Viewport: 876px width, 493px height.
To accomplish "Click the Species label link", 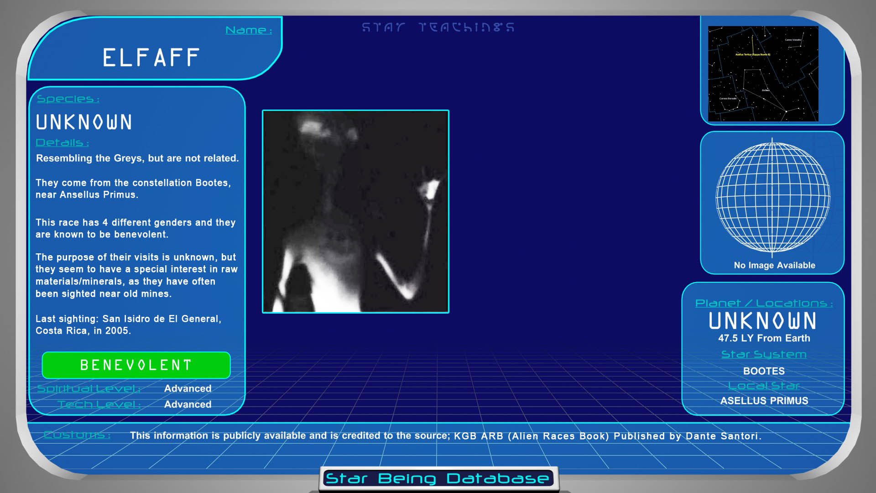I will point(68,99).
